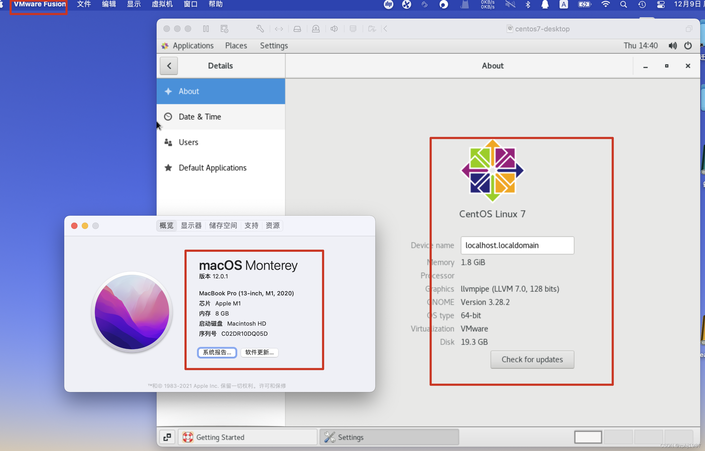The height and width of the screenshot is (451, 705).
Task: Click the CentOS logo image
Action: tap(492, 171)
